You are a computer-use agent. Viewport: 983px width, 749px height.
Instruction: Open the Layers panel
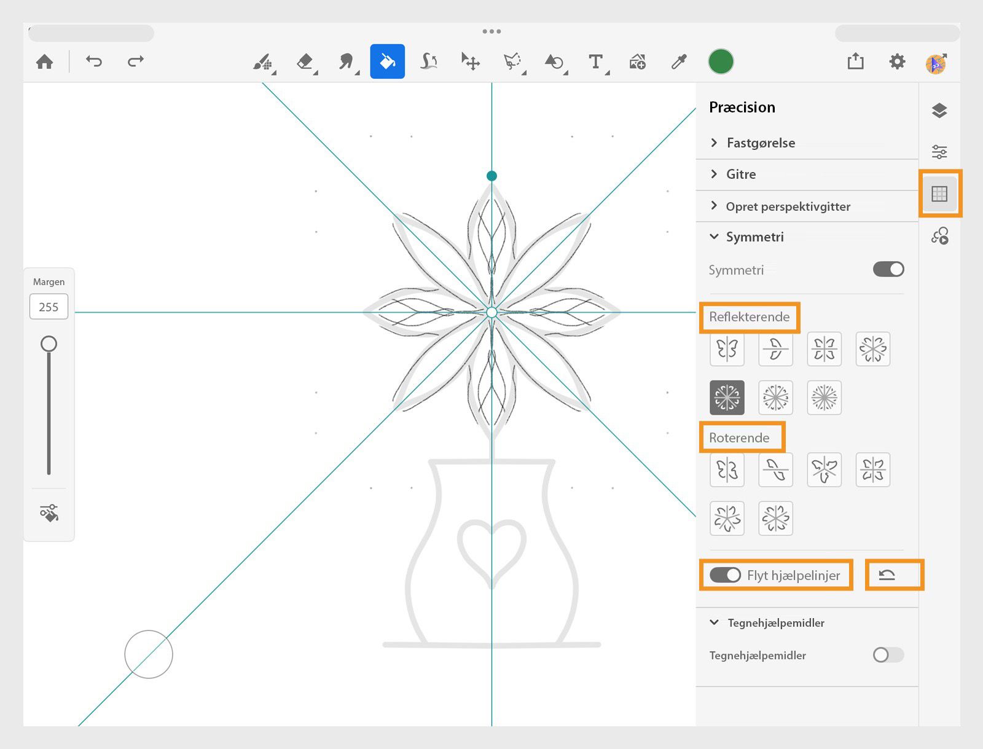pos(939,111)
